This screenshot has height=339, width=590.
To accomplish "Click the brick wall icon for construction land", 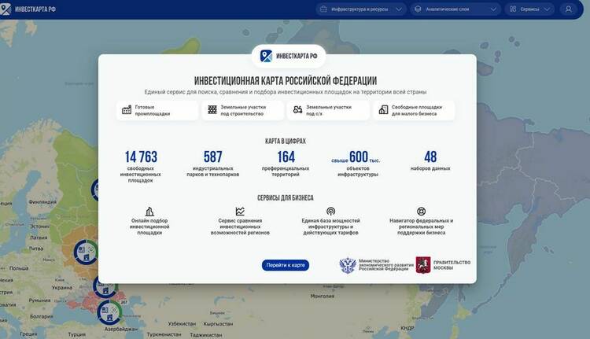I will (212, 110).
